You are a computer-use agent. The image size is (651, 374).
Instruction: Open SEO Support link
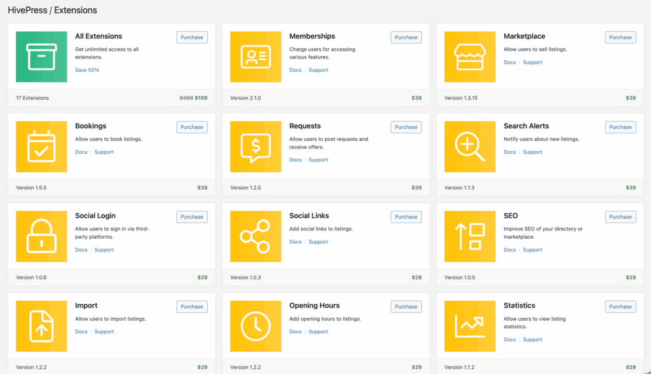pos(533,250)
